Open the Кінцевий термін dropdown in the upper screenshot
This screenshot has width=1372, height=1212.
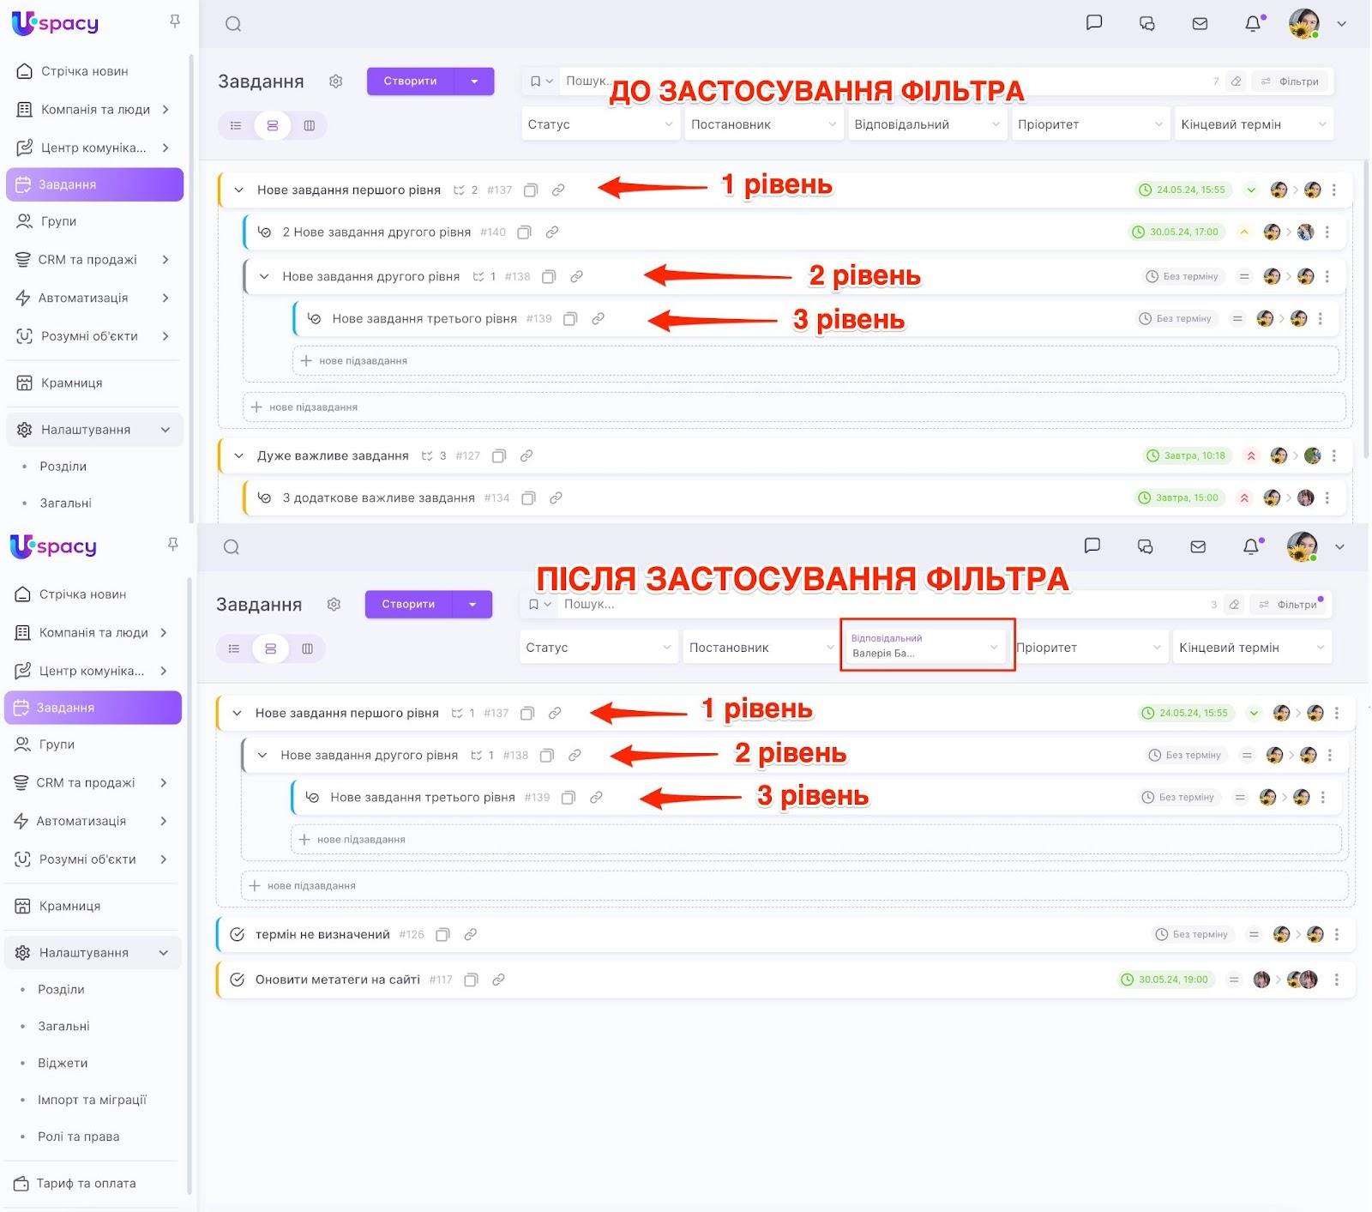(1254, 124)
